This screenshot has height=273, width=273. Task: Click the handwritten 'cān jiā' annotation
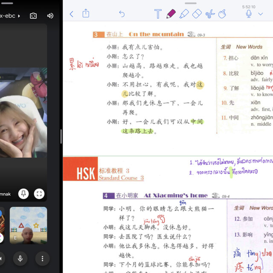tap(195, 259)
